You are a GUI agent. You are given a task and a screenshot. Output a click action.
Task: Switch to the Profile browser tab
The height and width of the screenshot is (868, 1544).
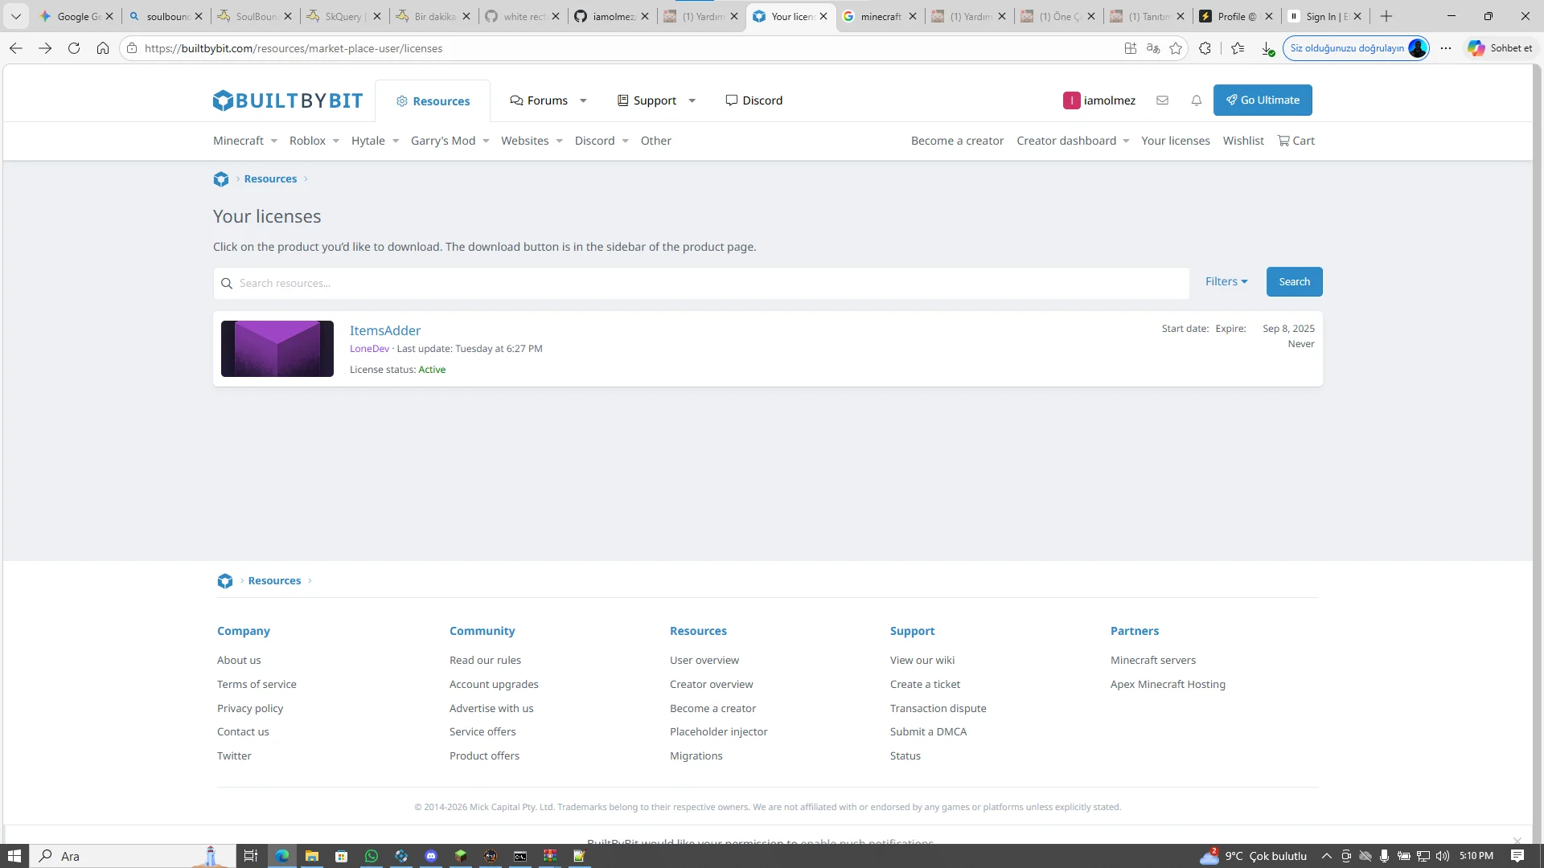[1236, 16]
